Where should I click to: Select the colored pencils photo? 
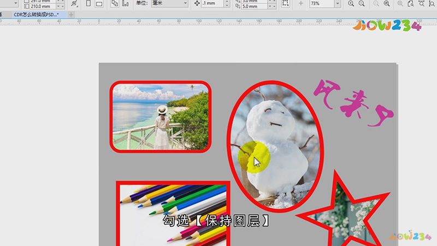click(x=173, y=213)
